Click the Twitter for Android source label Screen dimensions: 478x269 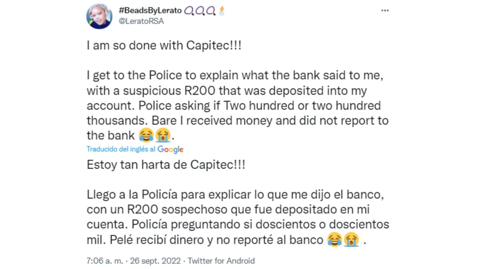tap(221, 261)
